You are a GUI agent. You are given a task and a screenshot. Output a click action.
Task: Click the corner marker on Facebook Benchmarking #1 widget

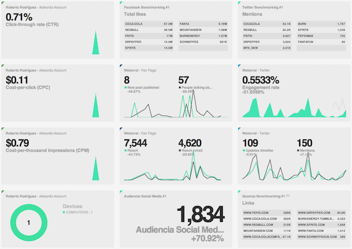pos(121,3)
